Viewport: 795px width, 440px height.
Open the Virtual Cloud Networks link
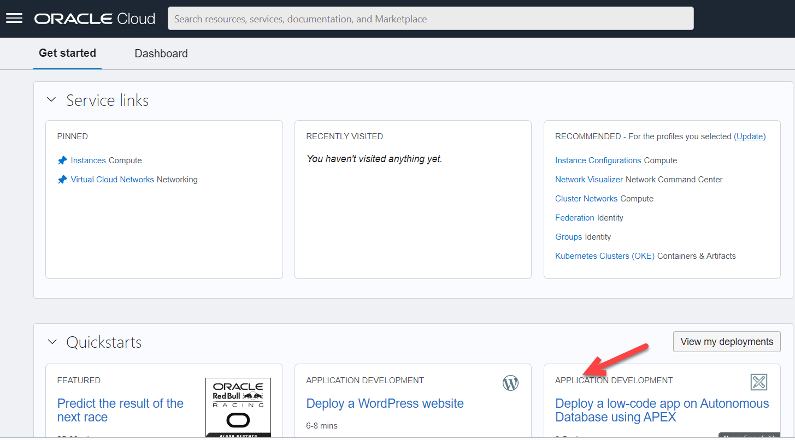[x=112, y=180]
